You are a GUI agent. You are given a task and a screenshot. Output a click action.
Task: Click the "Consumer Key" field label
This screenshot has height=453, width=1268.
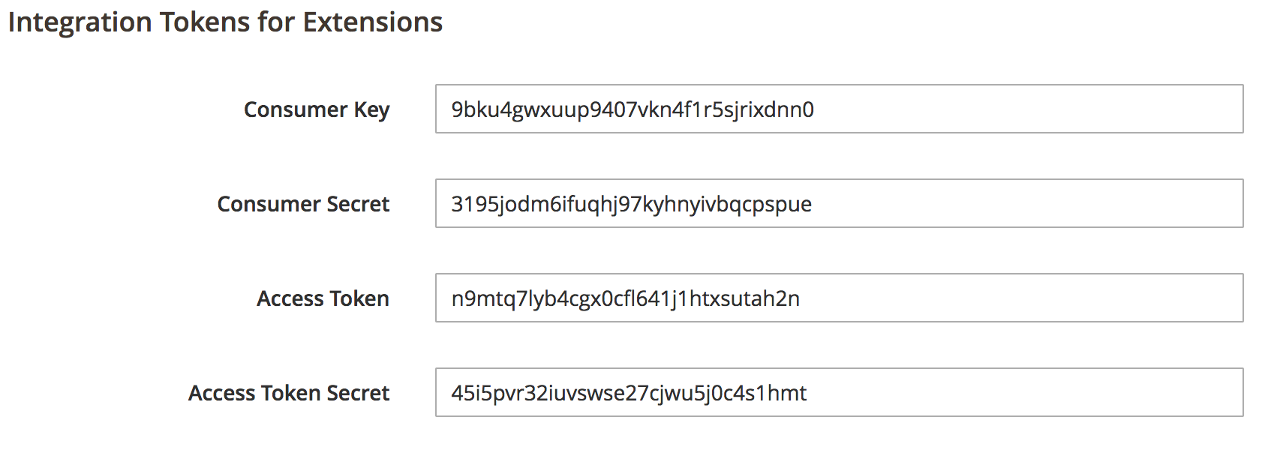click(316, 109)
